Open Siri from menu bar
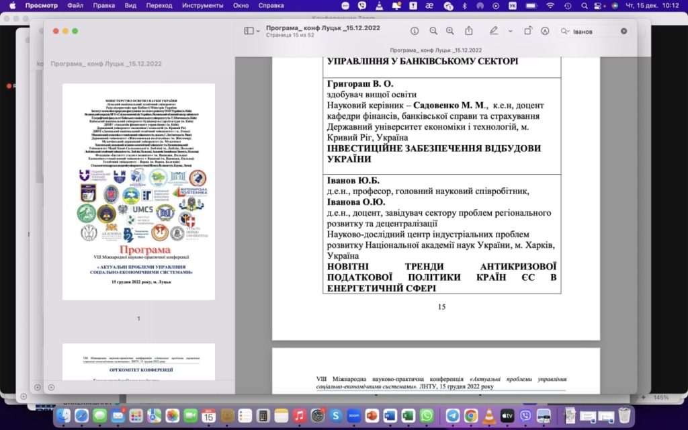 (615, 5)
